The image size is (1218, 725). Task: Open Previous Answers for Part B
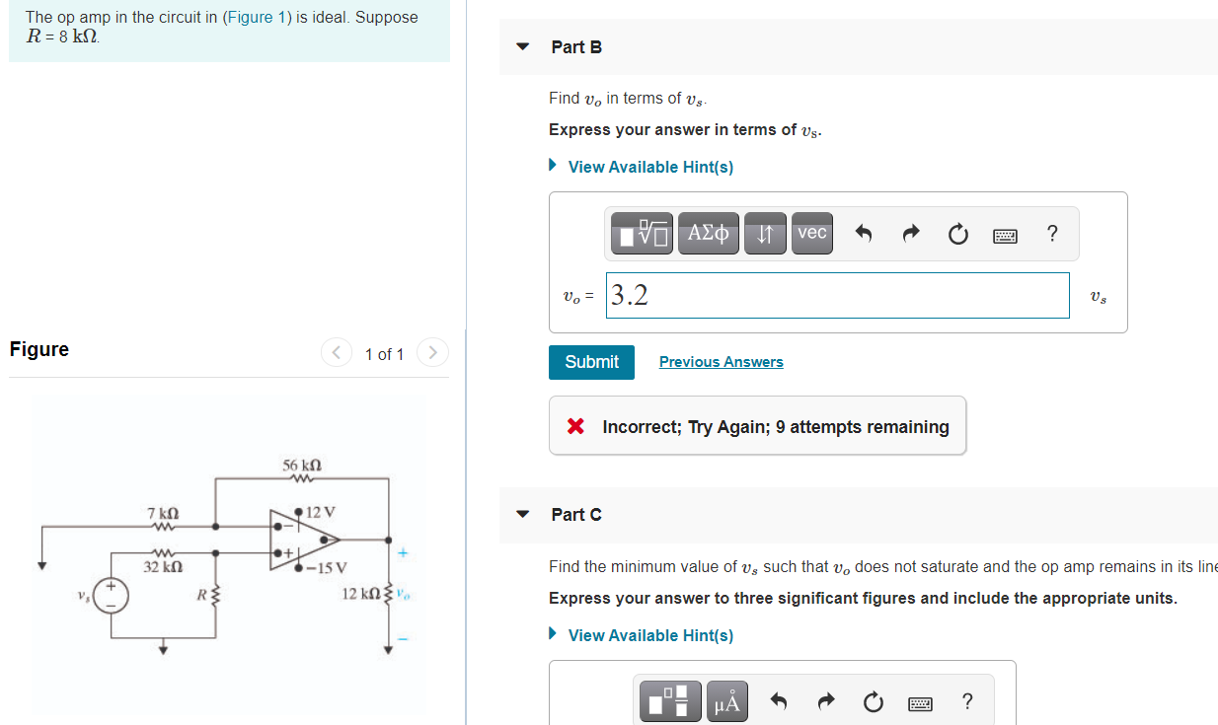pos(721,361)
